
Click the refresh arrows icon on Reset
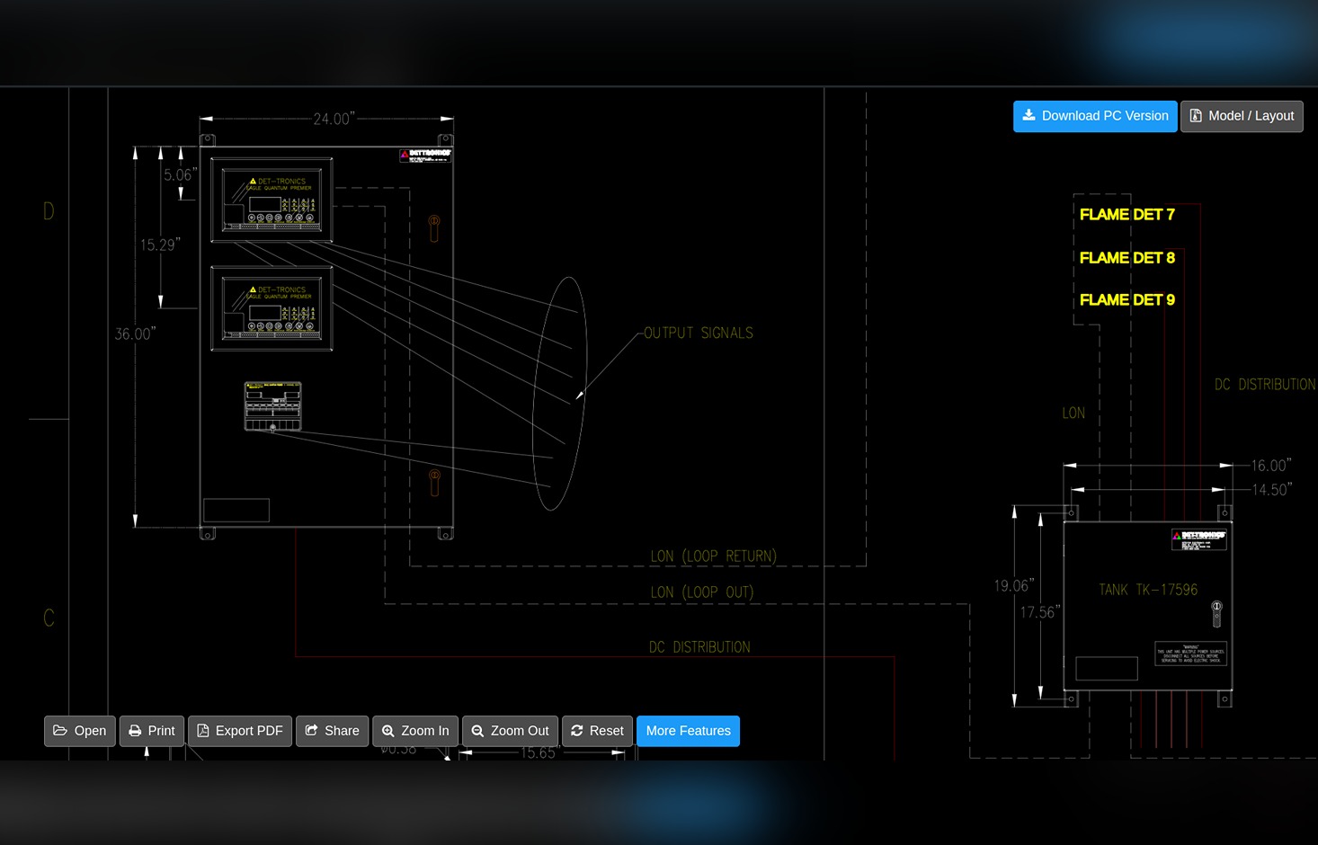tap(577, 731)
